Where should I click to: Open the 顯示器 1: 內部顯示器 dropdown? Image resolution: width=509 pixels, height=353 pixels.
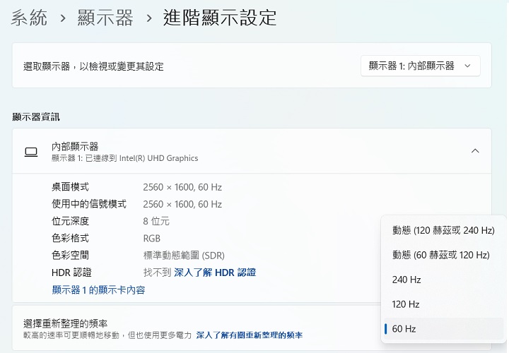421,66
